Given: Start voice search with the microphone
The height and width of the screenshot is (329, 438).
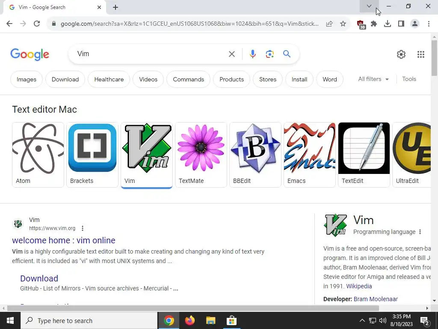Looking at the screenshot, I should click(x=252, y=54).
